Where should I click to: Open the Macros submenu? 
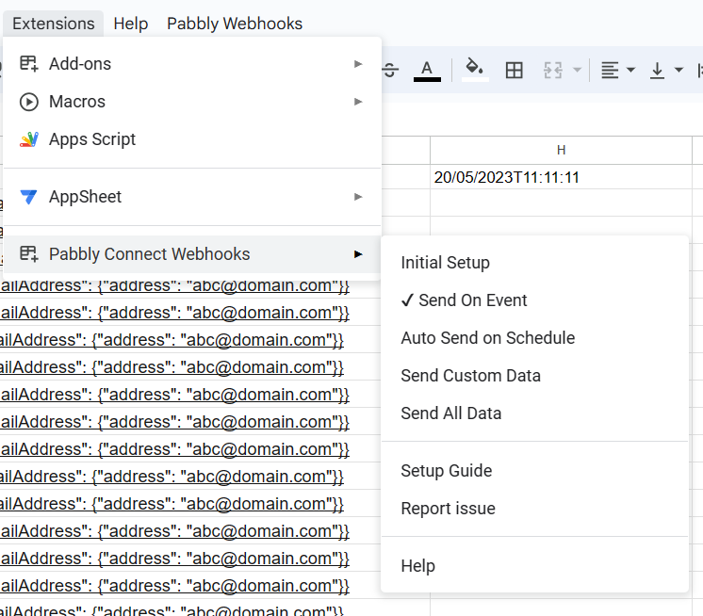coord(192,102)
